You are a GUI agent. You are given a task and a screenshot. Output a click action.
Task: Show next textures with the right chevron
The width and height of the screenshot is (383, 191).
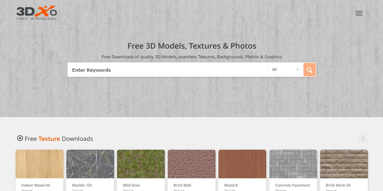tap(362, 139)
